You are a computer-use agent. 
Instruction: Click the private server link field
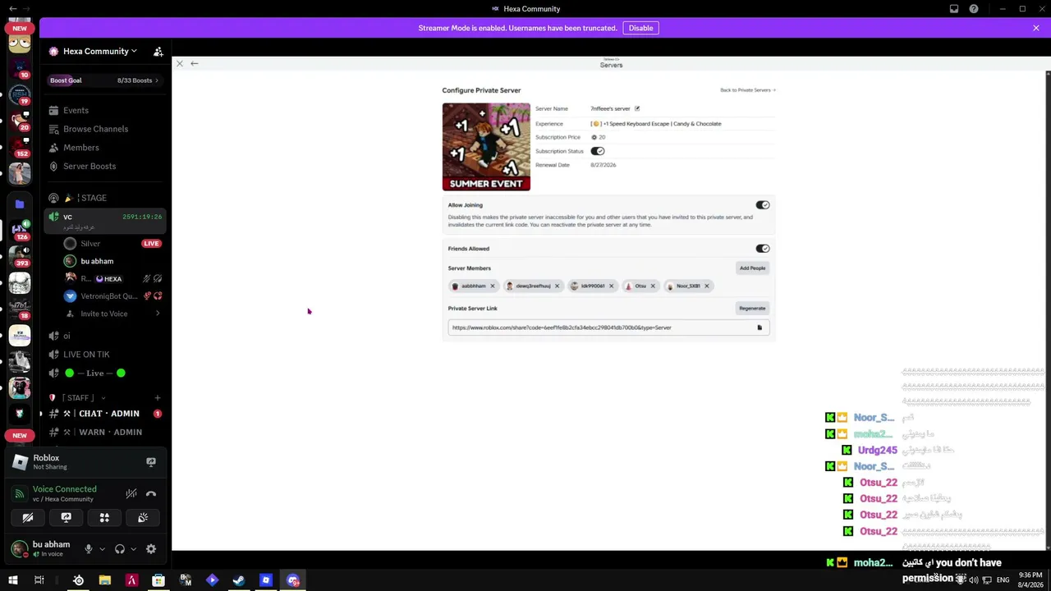coord(608,328)
